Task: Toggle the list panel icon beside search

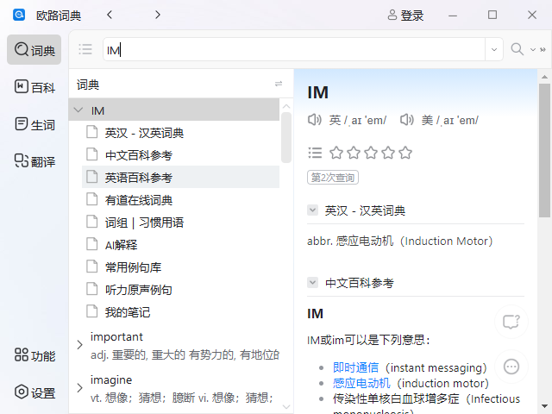Action: pyautogui.click(x=85, y=49)
